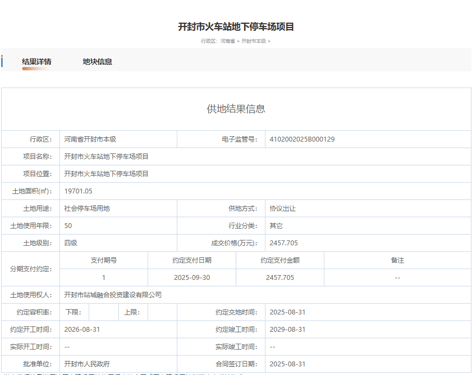The width and height of the screenshot is (472, 375).
Task: Click the empty 下限 plot ratio field
Action: 103,312
